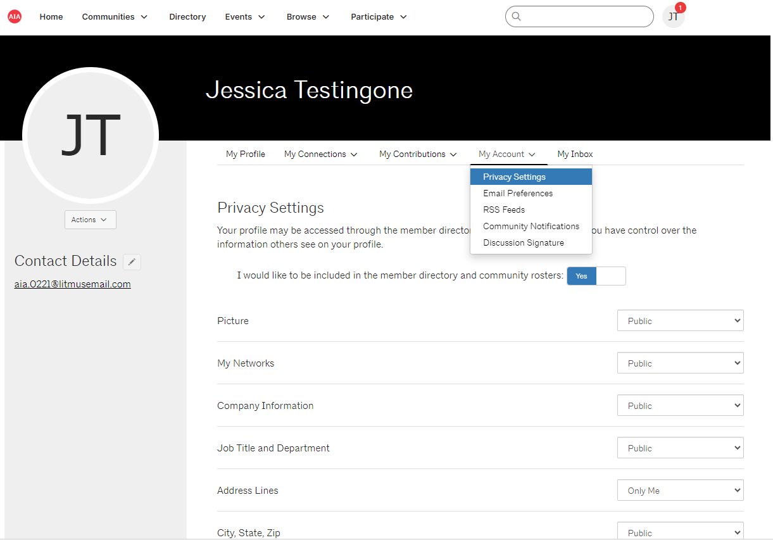Switch to the My Inbox tab

click(x=575, y=154)
